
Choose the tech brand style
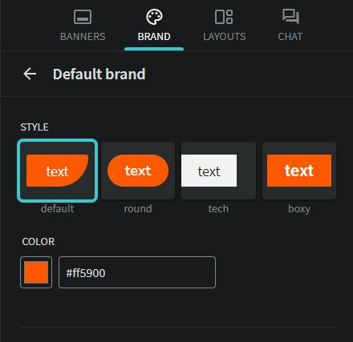tap(218, 171)
